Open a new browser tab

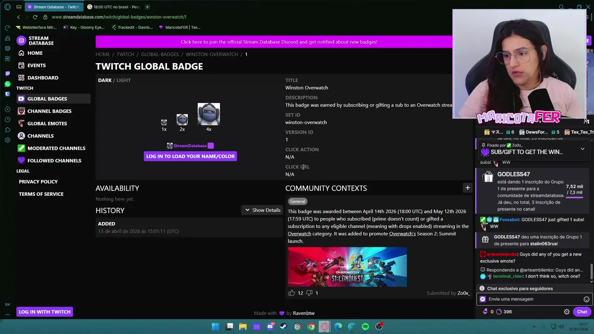point(147,7)
